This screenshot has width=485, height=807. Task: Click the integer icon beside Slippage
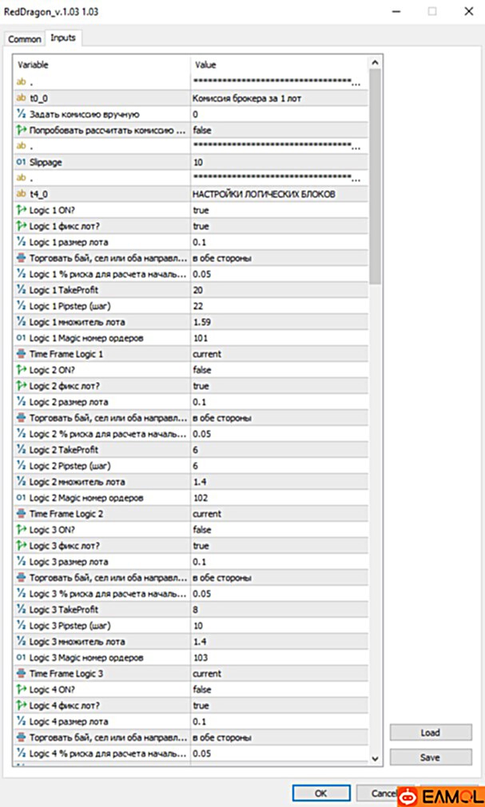click(21, 161)
